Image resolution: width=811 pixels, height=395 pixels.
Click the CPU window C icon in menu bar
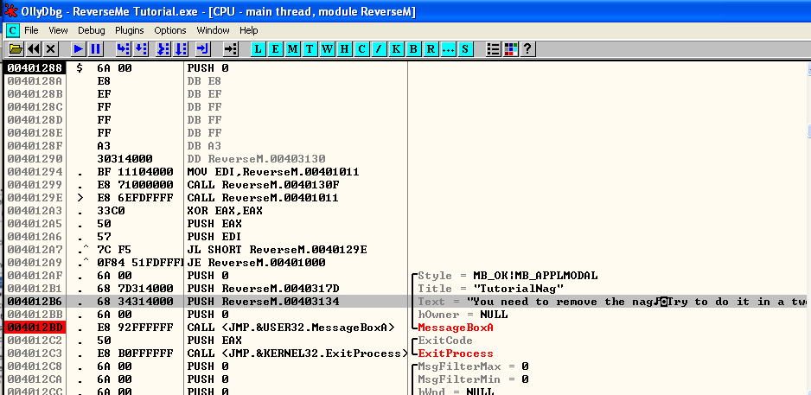[x=12, y=30]
